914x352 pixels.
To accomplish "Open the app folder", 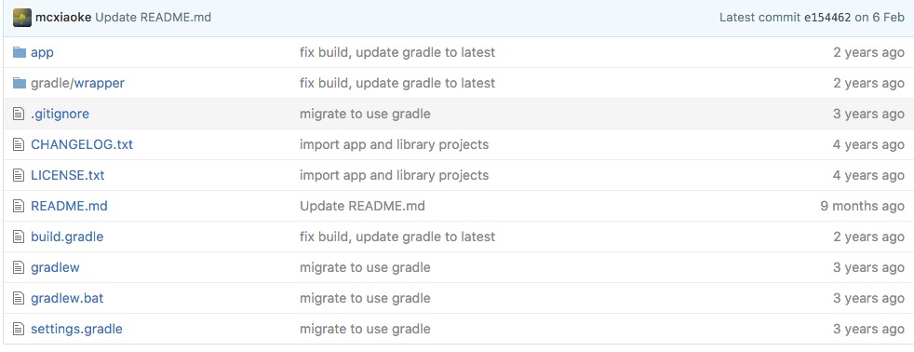I will tap(42, 52).
